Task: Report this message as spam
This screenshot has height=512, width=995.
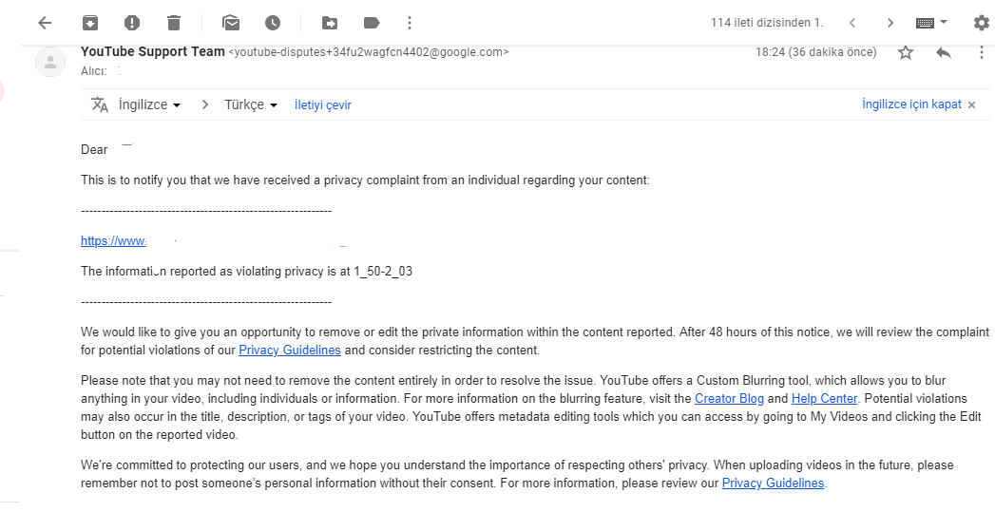Action: coord(131,23)
